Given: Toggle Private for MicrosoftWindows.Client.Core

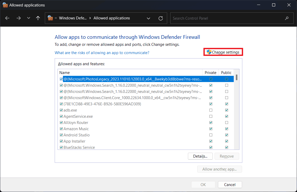Looking at the screenshot, I should tap(211, 98).
